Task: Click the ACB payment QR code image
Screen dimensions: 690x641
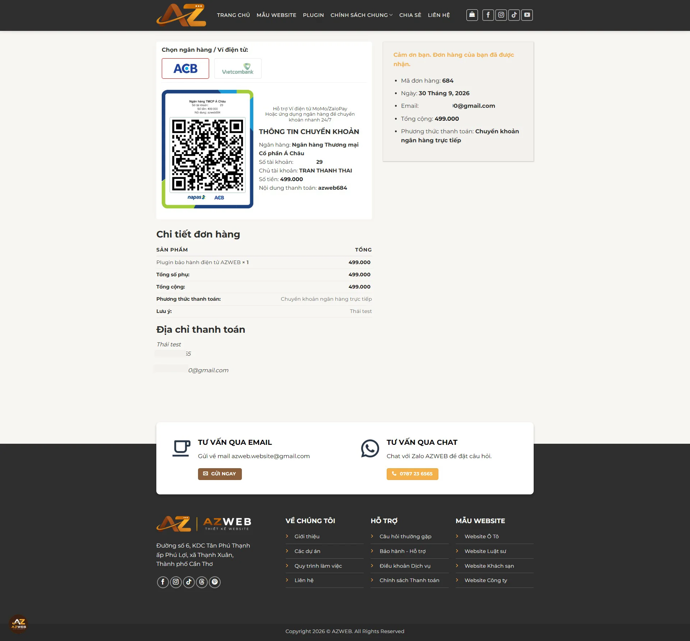Action: pos(207,149)
